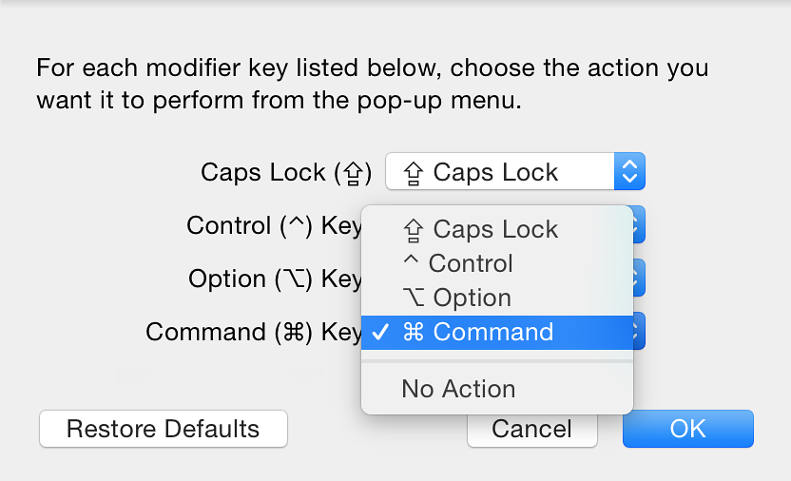
Task: Click the Caps Lock pop-up button text
Action: 495,172
